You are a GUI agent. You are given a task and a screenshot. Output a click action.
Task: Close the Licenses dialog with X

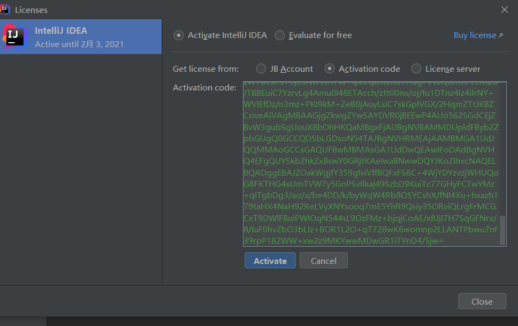505,10
